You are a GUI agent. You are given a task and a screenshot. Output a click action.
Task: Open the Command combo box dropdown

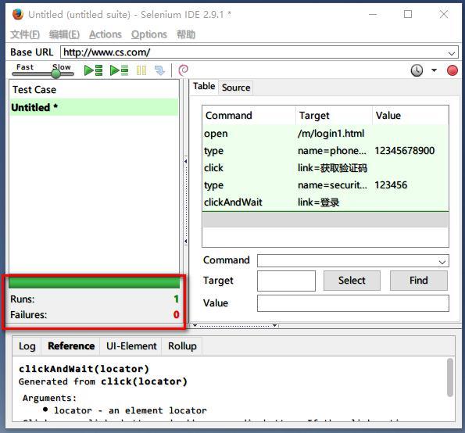pos(442,262)
